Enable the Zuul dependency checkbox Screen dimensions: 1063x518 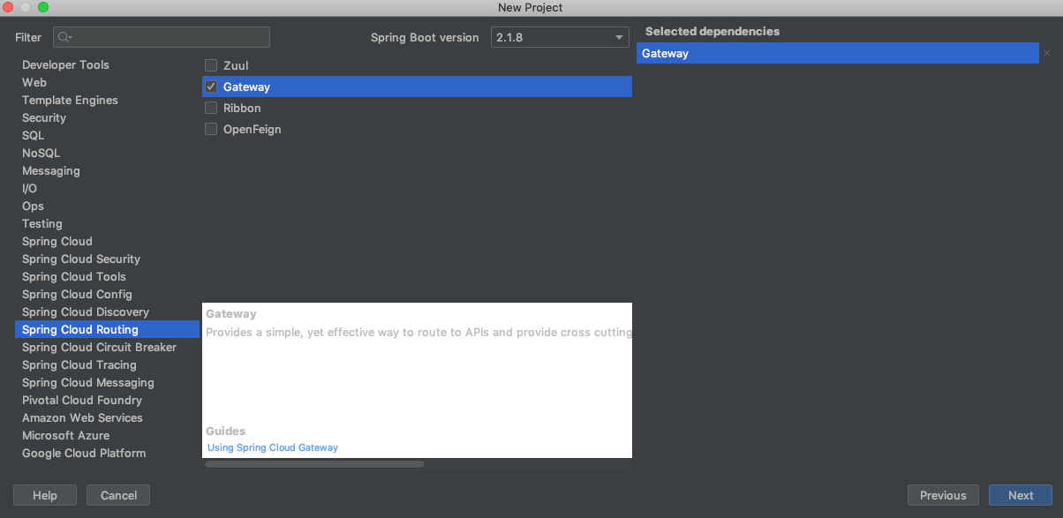211,65
